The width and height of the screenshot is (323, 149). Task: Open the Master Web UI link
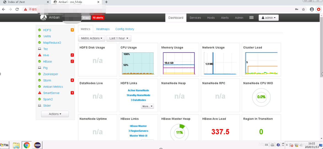click(138, 136)
